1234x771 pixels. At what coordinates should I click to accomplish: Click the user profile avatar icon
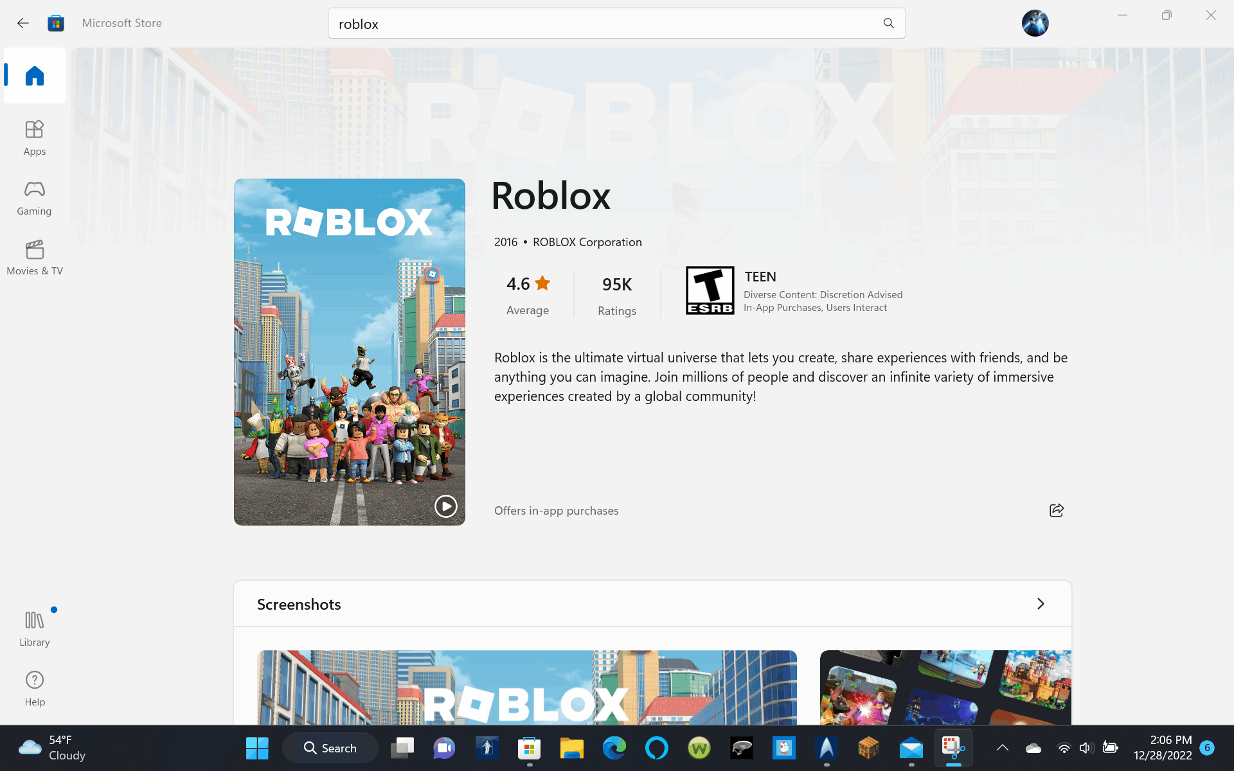pos(1035,23)
